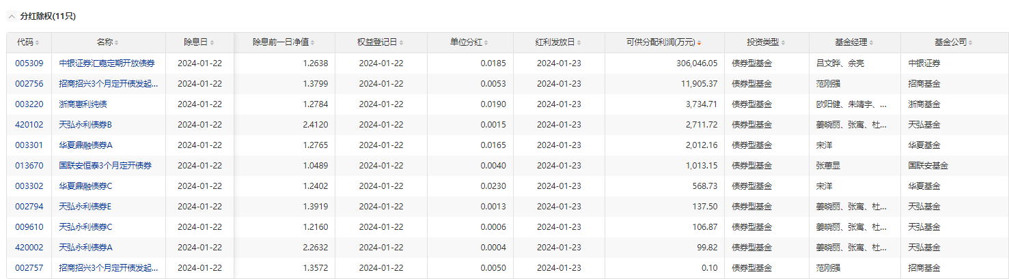
Task: Click sort icon beside 红利发放日 header
Action: (x=579, y=42)
